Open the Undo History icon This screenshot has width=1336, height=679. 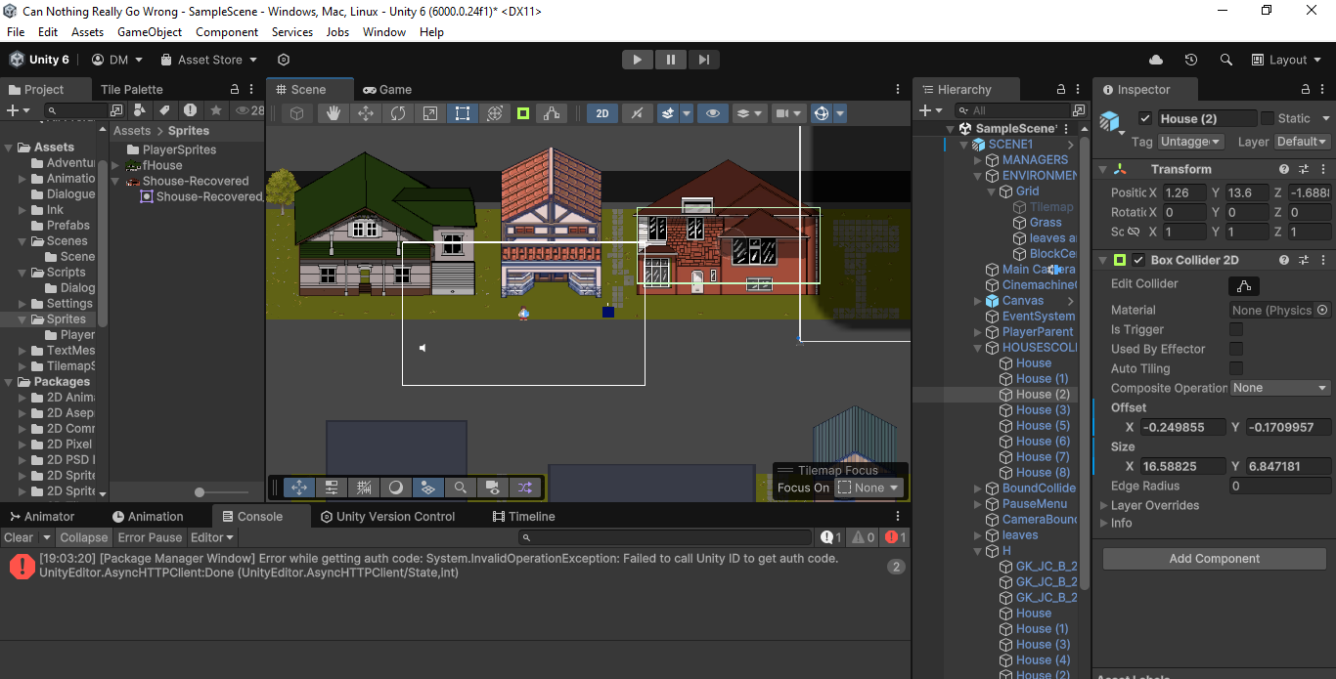1190,60
